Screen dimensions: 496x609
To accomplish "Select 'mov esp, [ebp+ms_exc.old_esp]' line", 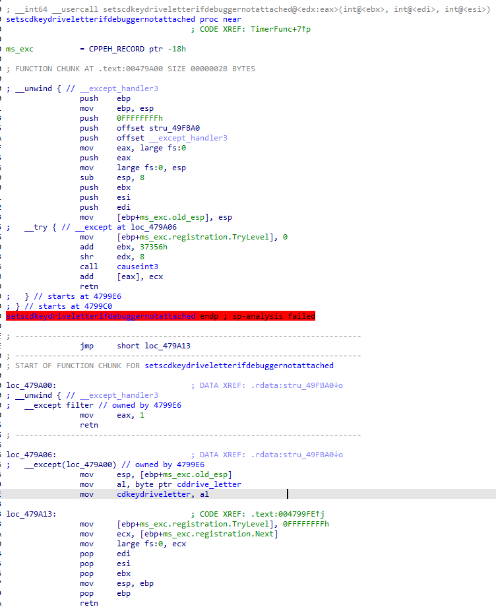I will pos(156,474).
